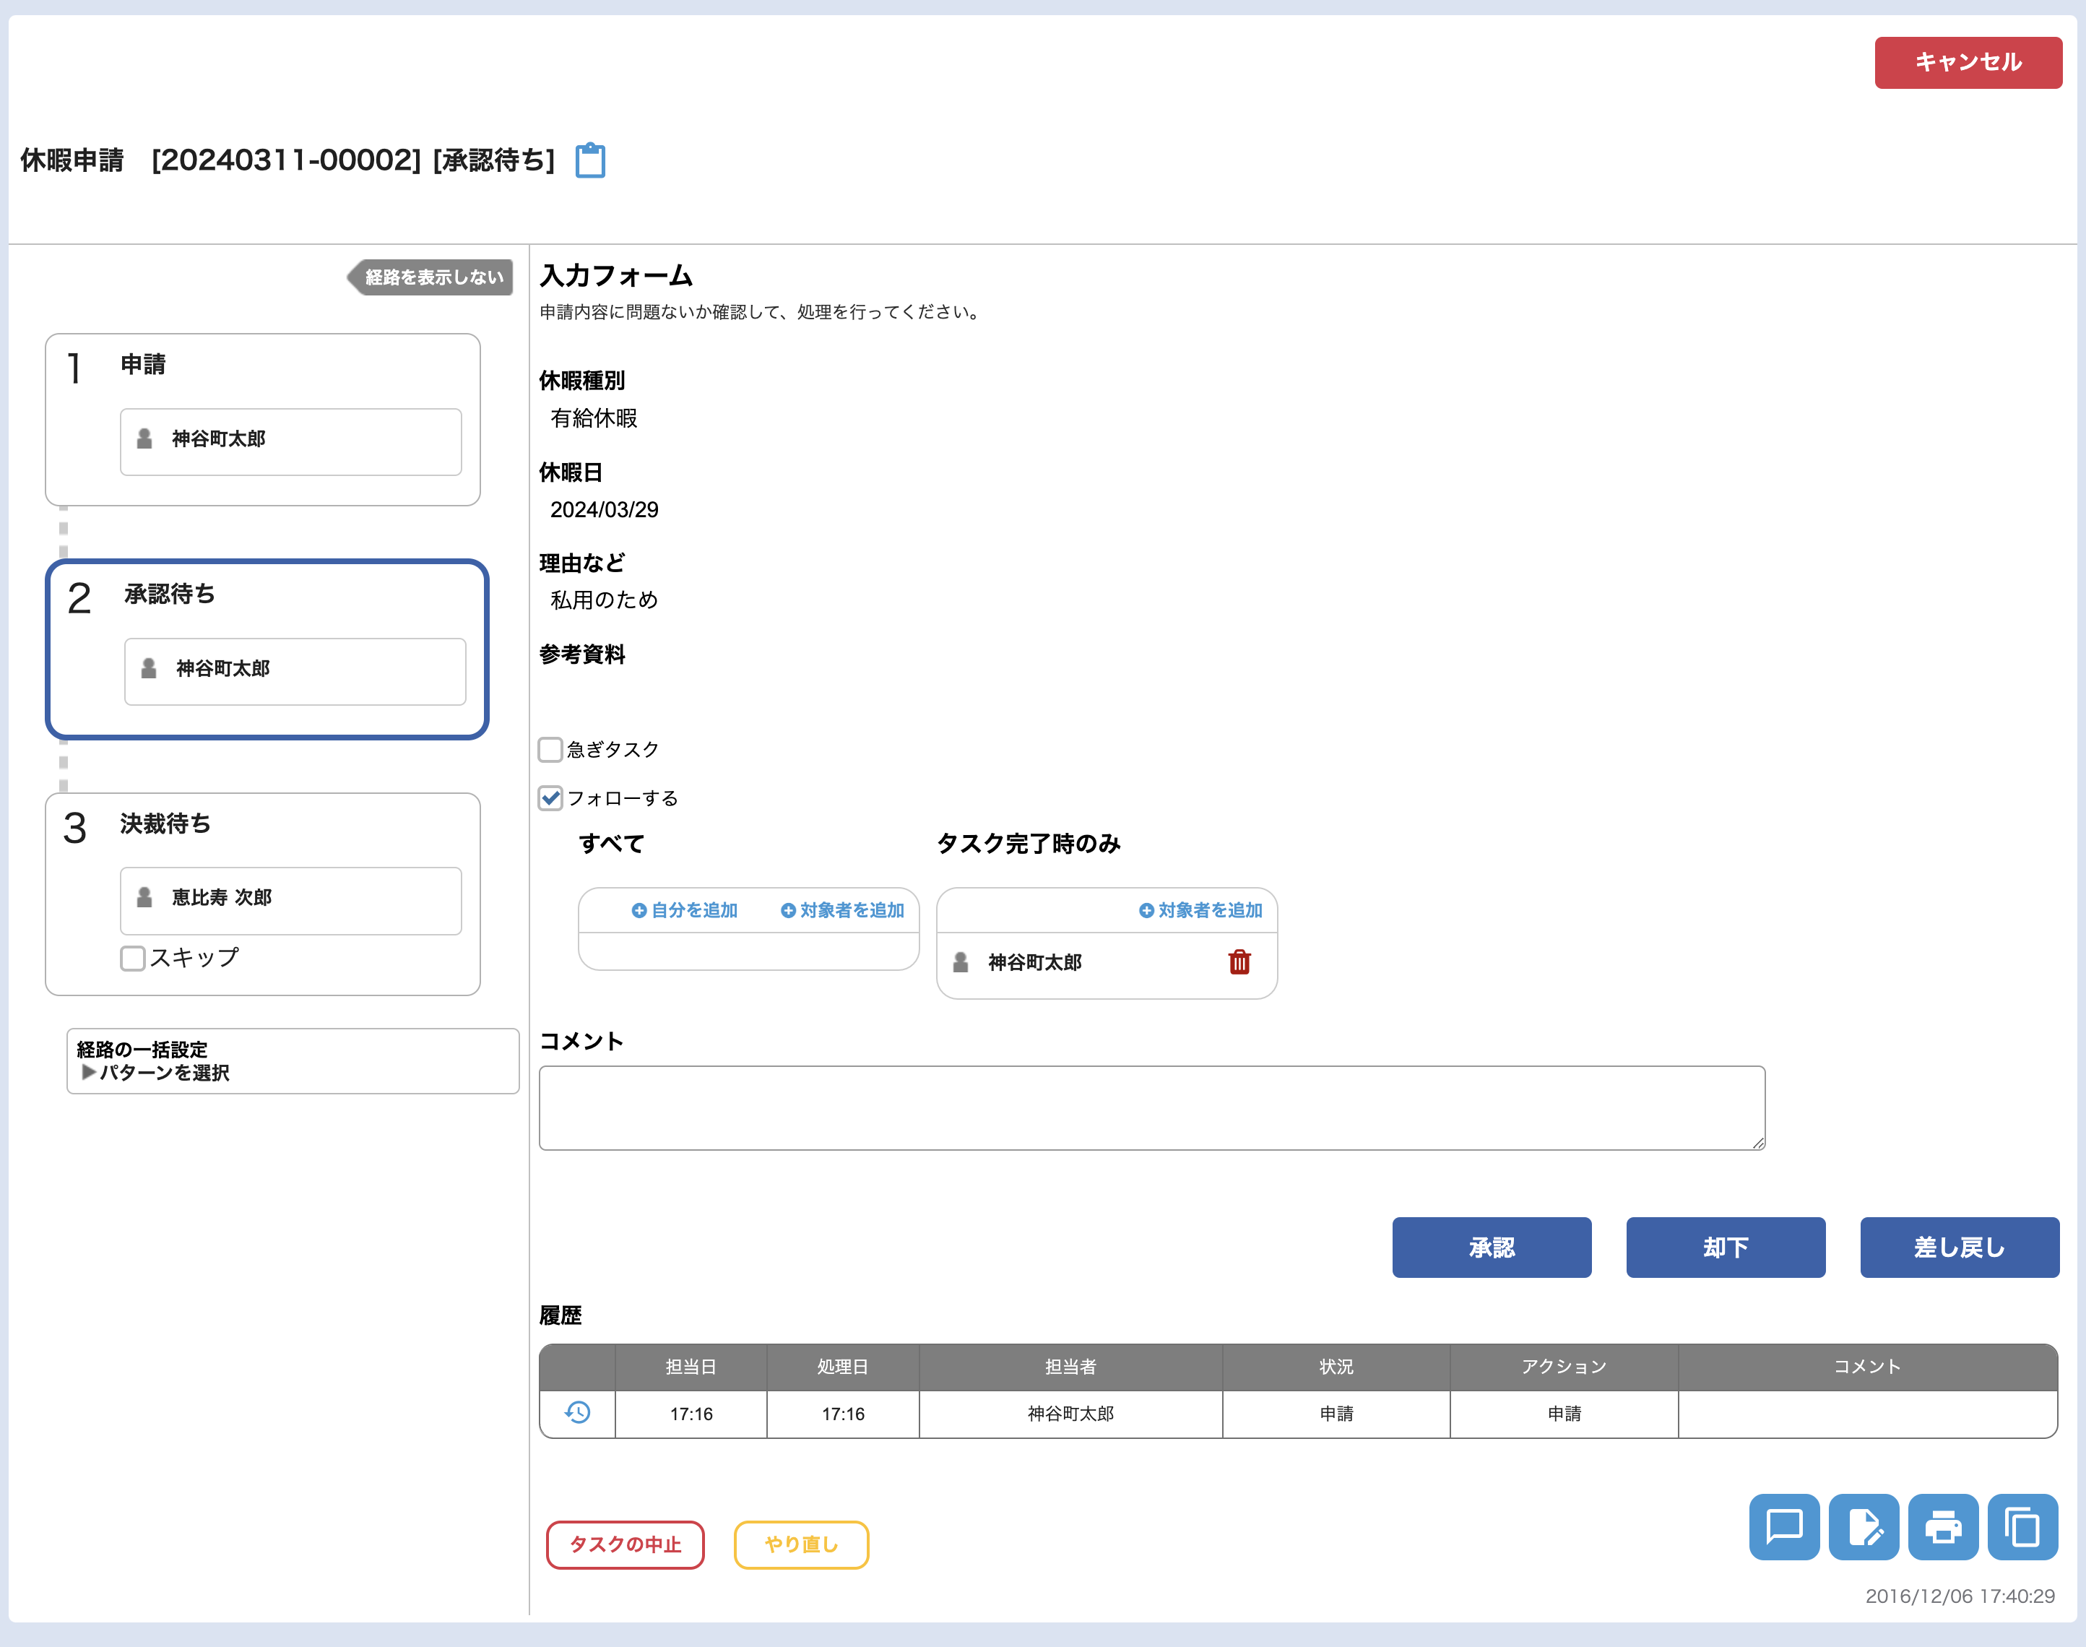This screenshot has height=1647, width=2086.
Task: Select the step 3 決裁待ち card
Action: pyautogui.click(x=263, y=894)
